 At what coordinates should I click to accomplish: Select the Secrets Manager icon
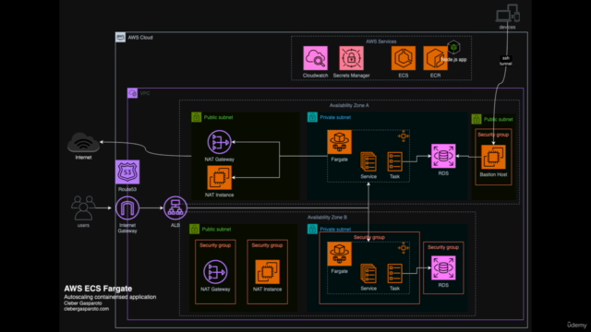[x=351, y=58]
